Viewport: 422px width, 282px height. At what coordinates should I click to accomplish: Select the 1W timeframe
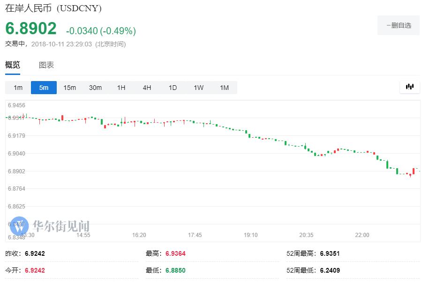pyautogui.click(x=199, y=88)
